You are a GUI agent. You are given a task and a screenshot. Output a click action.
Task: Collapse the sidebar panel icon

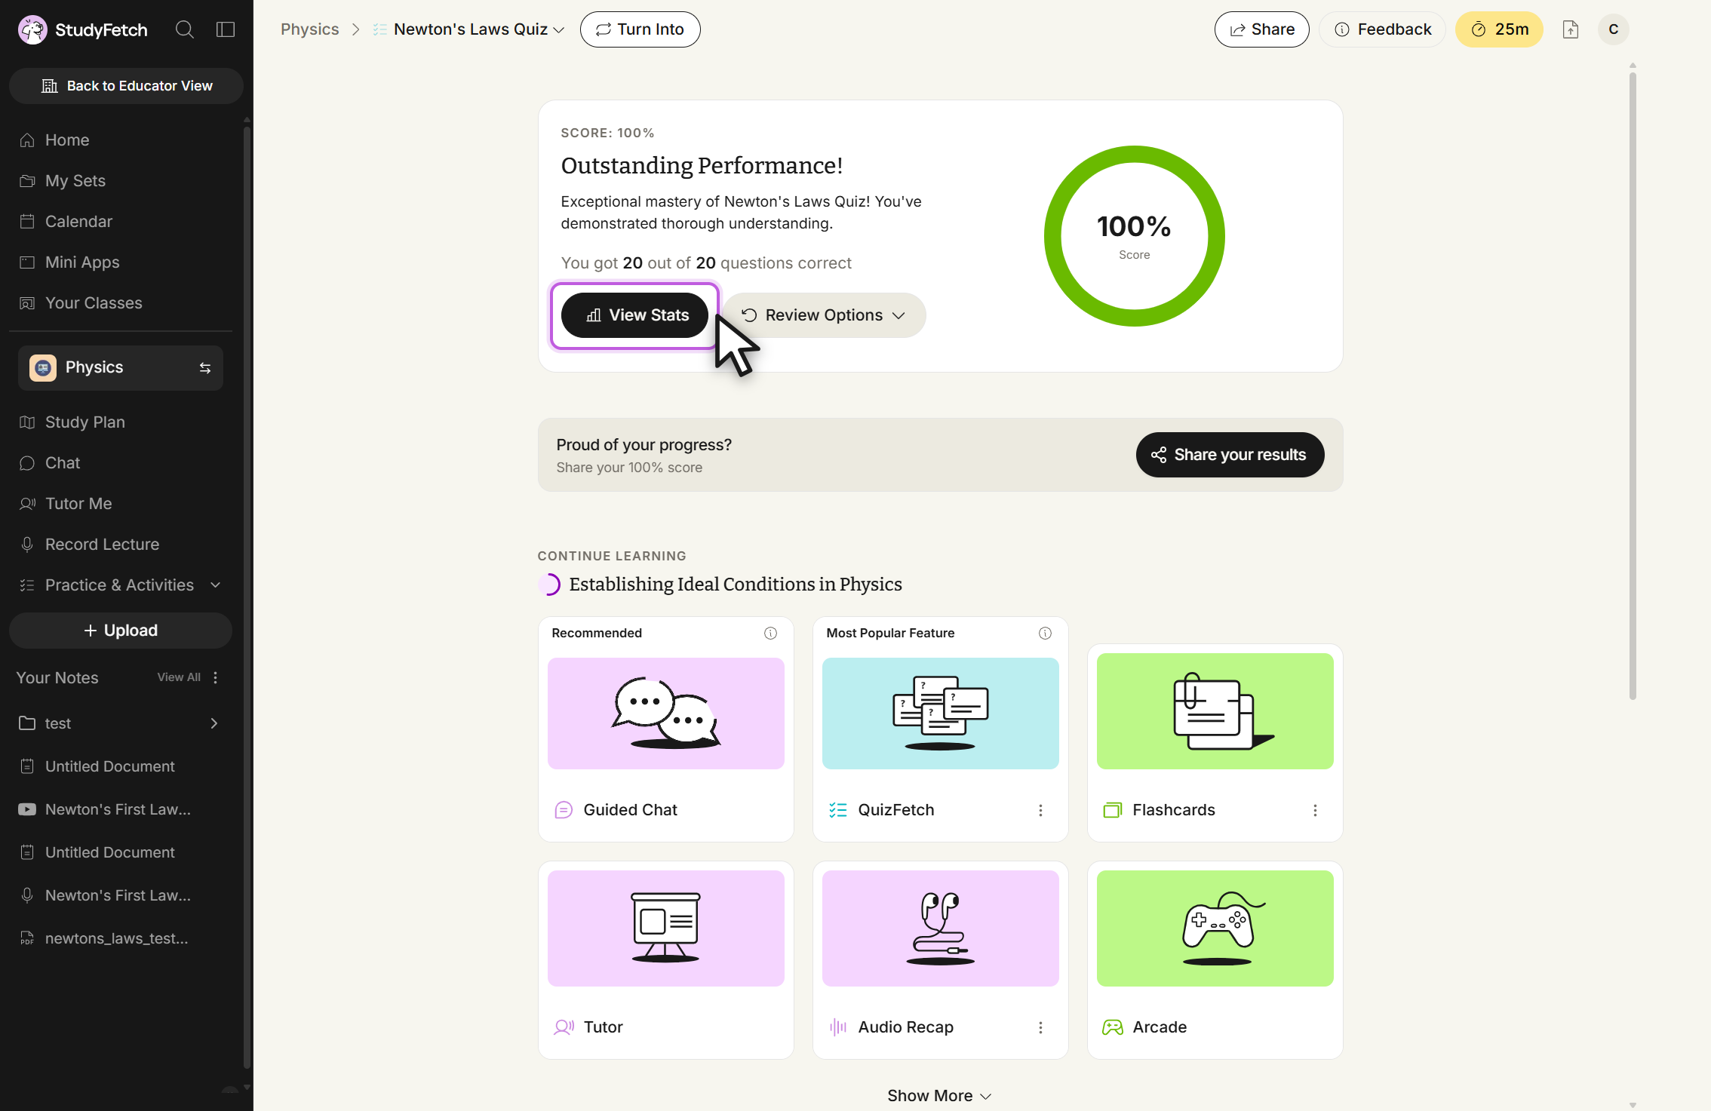coord(226,29)
